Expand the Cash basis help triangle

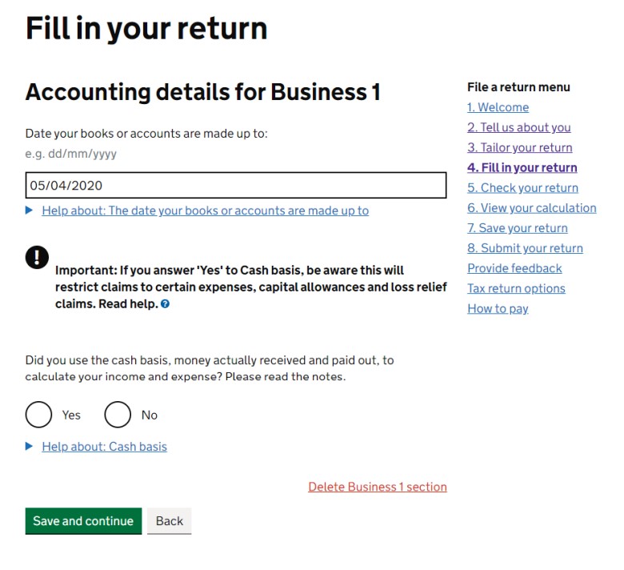point(29,447)
